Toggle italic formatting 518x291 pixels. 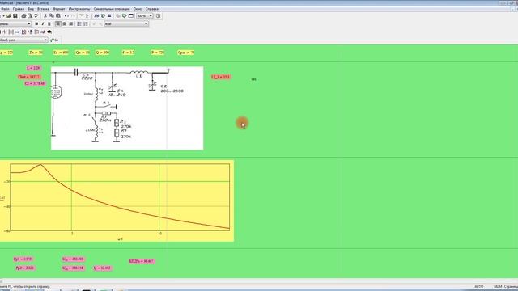(43, 23)
